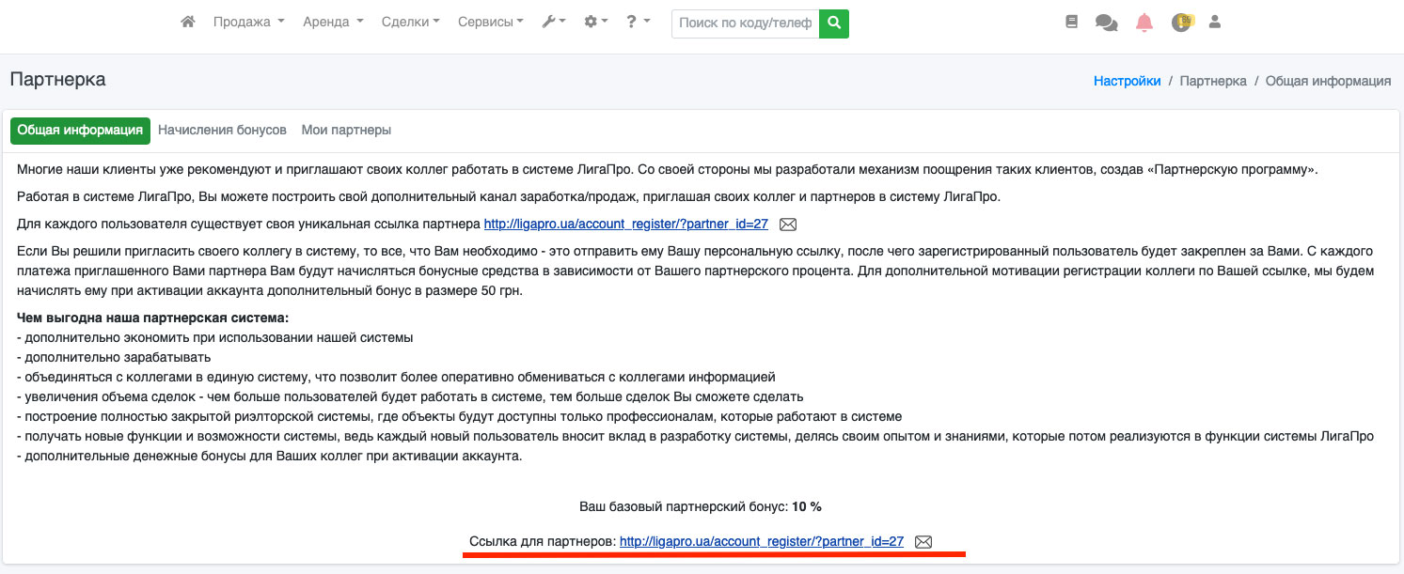
Task: Click the green search magnifier button
Action: (833, 23)
